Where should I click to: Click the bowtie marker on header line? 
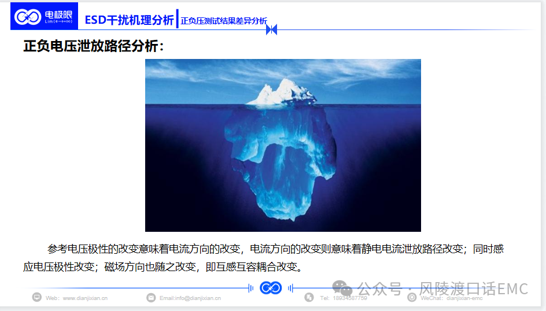[x=271, y=29]
